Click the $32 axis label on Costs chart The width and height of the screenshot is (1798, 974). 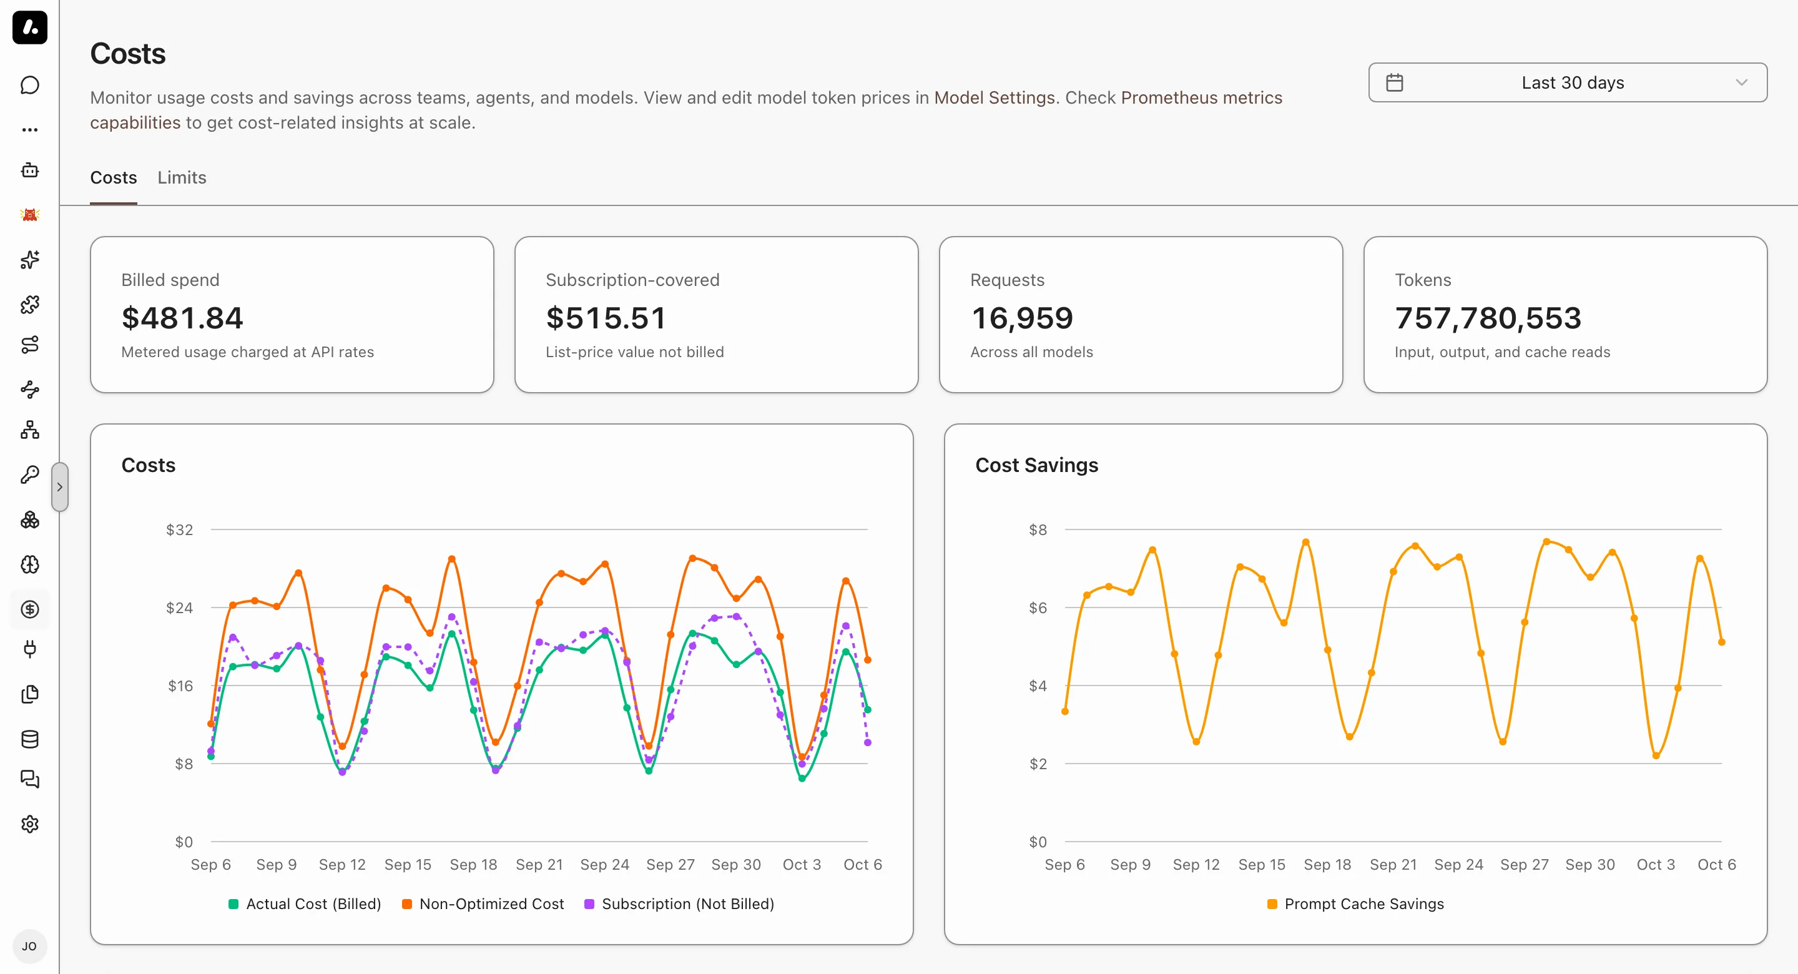[x=179, y=529]
